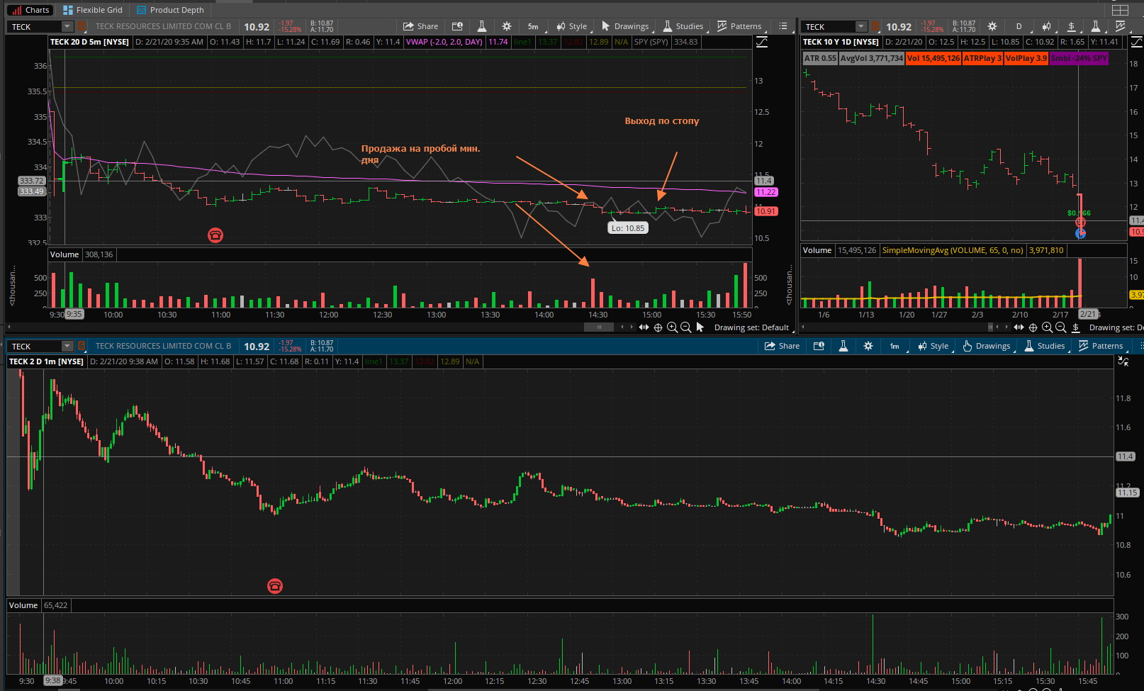Viewport: 1144px width, 691px height.
Task: Open chart settings gear on the 5m chart
Action: point(507,26)
